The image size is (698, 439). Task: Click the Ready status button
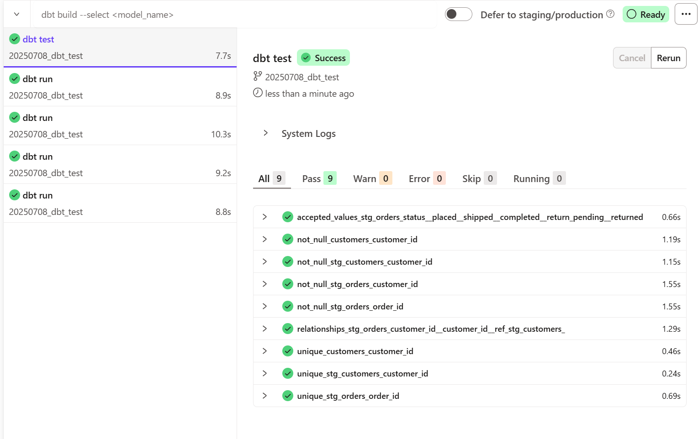click(645, 14)
